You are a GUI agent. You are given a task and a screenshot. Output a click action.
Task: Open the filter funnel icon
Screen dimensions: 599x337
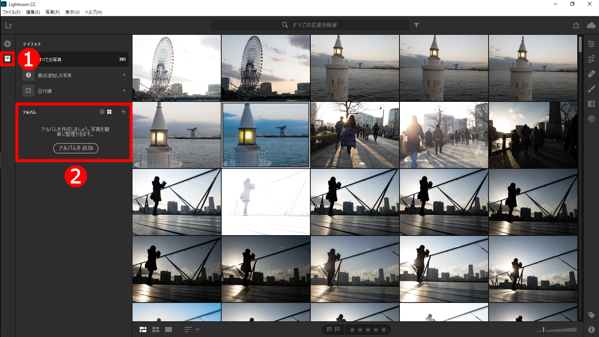[416, 25]
